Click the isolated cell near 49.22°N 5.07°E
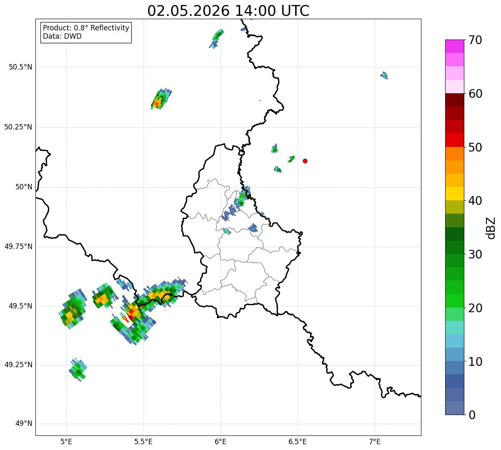 pyautogui.click(x=78, y=370)
